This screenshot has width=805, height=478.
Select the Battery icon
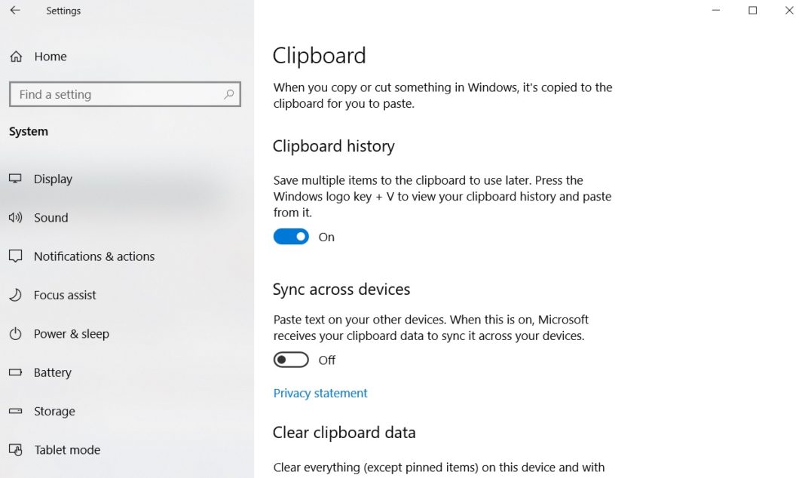pyautogui.click(x=16, y=372)
